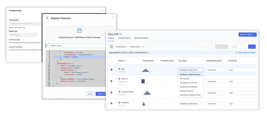
Task: Click the Threshold column header
Action: pyautogui.click(x=232, y=61)
